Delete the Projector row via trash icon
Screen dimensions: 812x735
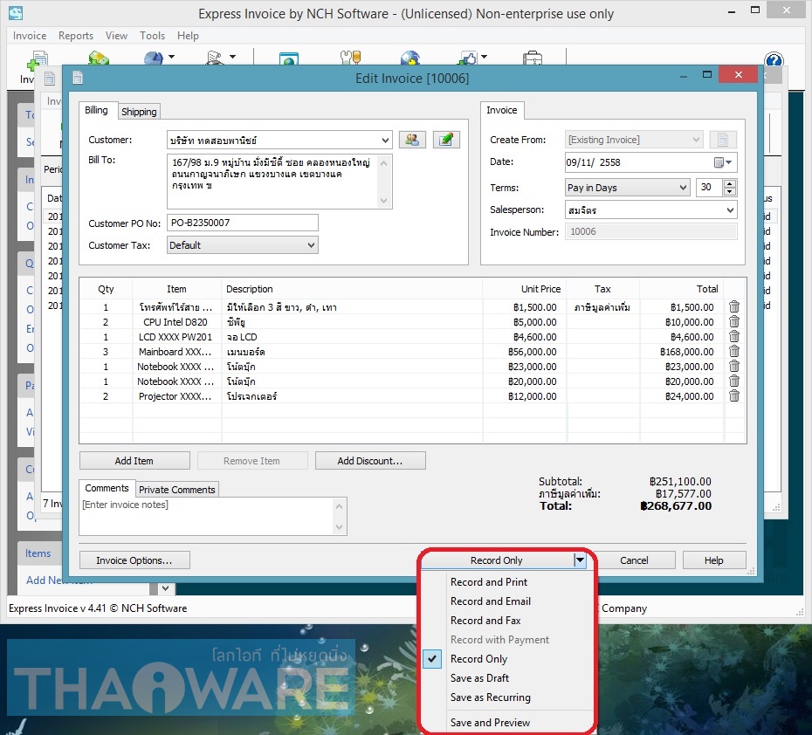click(x=733, y=396)
